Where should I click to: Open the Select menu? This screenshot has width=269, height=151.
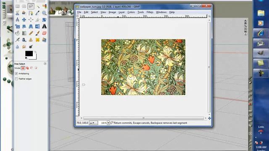[x=94, y=12]
